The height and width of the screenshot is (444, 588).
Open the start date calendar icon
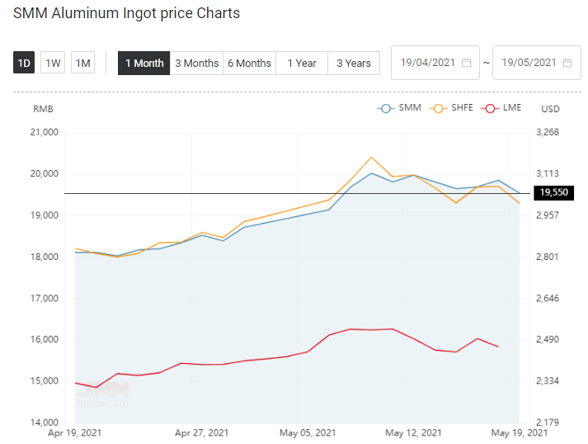(466, 63)
